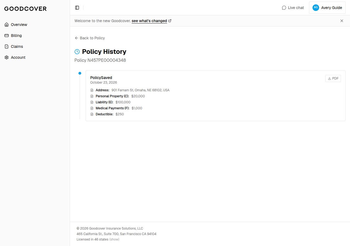
Task: Download the PolicySaved PDF
Action: pos(333,78)
